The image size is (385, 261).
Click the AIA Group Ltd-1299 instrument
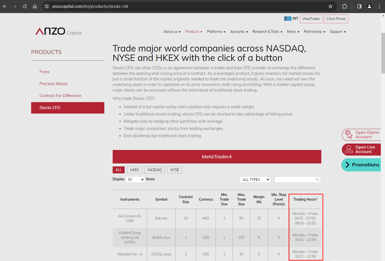[130, 218]
